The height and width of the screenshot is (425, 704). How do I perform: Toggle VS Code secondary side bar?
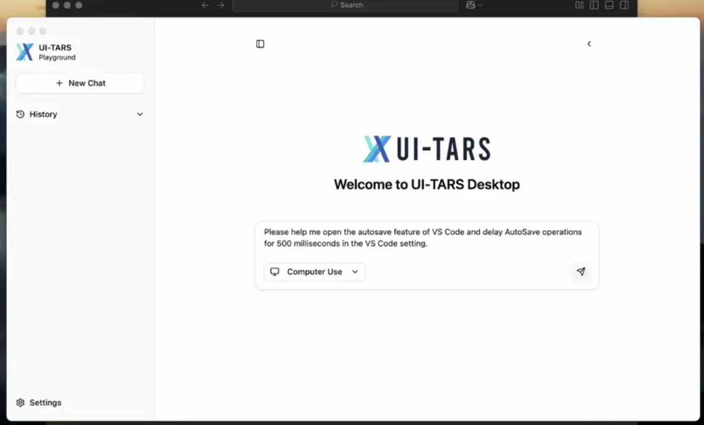[x=624, y=5]
